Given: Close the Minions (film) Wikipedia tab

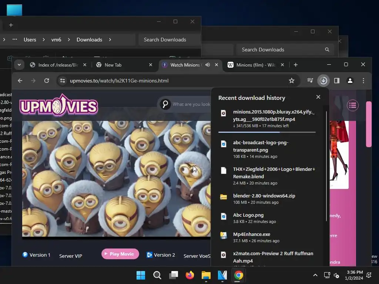Looking at the screenshot, I should [282, 65].
